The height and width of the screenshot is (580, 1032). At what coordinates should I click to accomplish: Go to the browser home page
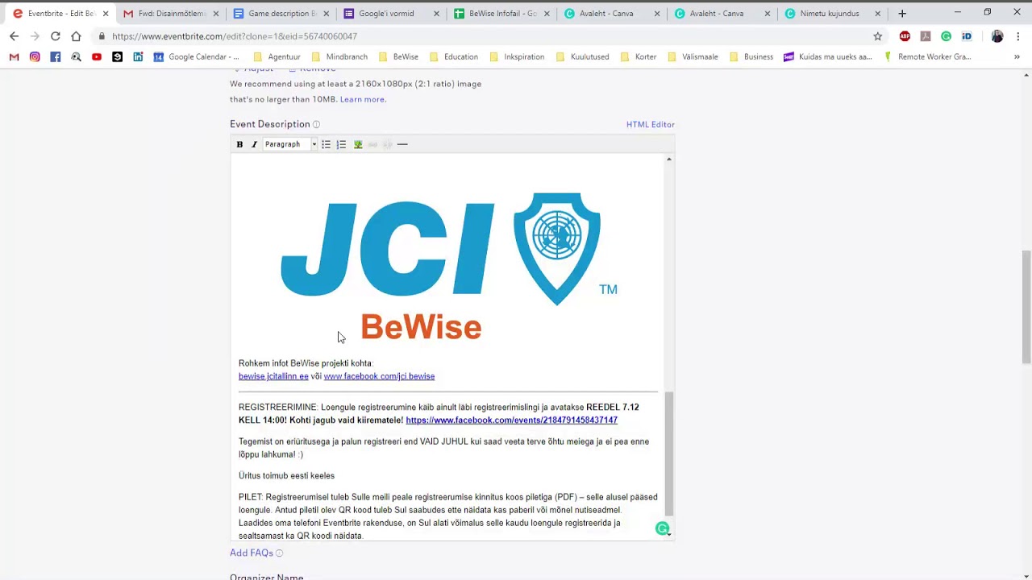(76, 36)
